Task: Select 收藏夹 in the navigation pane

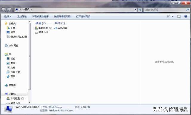Action: 12,24
